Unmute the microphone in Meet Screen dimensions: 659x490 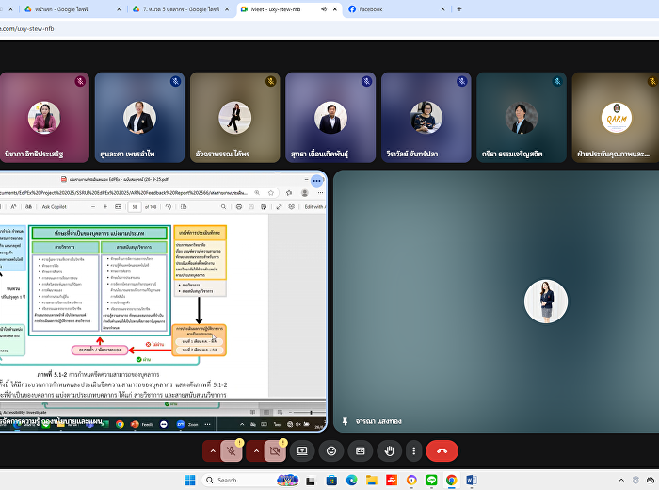231,451
